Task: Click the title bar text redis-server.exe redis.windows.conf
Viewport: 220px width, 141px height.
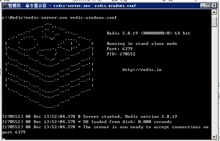Action: pyautogui.click(x=94, y=6)
